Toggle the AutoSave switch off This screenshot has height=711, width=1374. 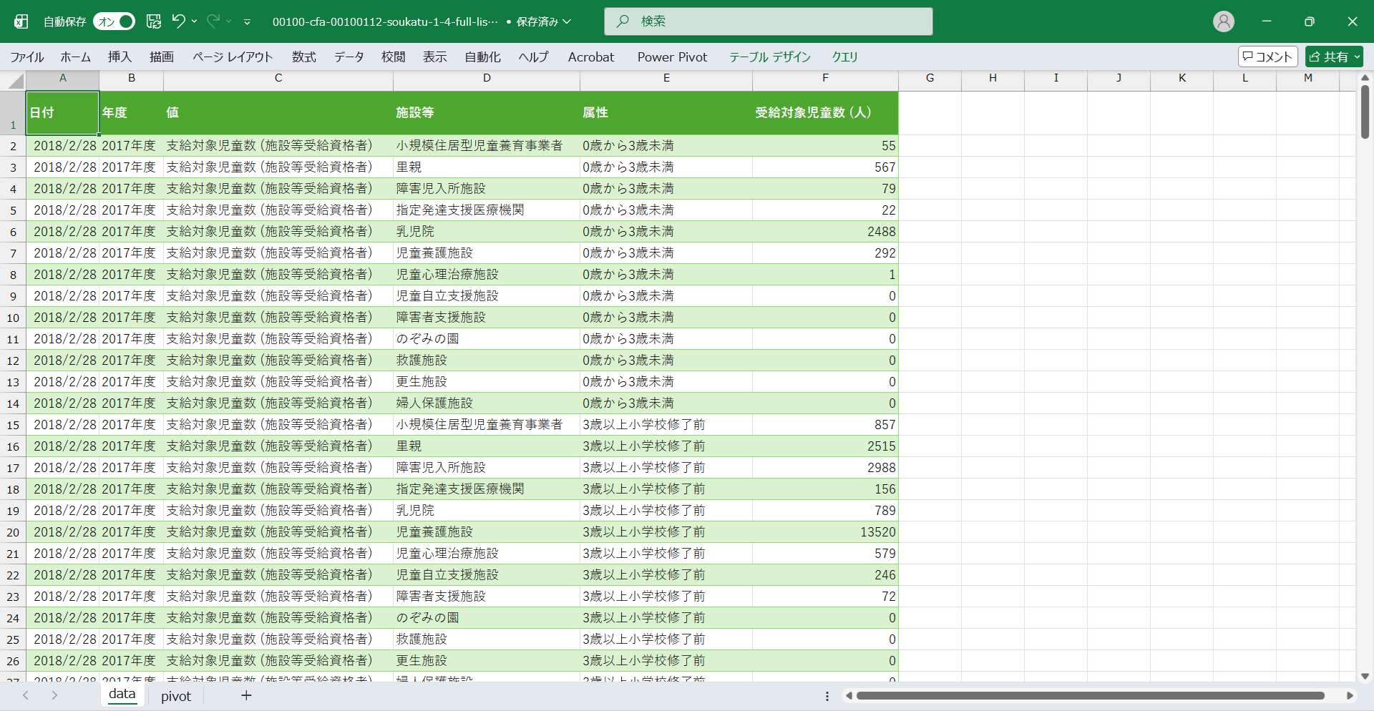(114, 21)
